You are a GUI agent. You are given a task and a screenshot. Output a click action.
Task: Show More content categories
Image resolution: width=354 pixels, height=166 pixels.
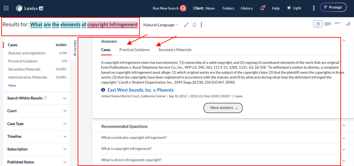click(12, 86)
